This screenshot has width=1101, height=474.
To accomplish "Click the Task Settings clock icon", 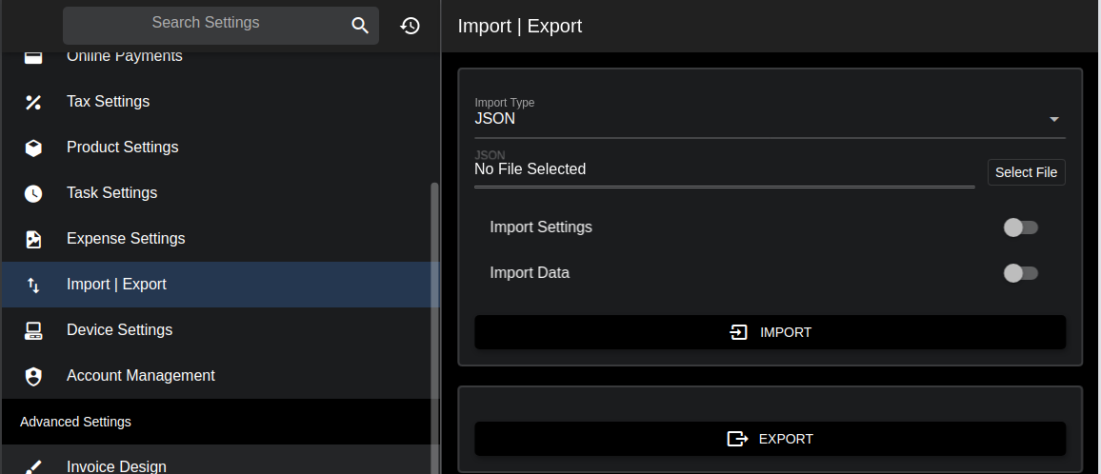I will (x=33, y=193).
